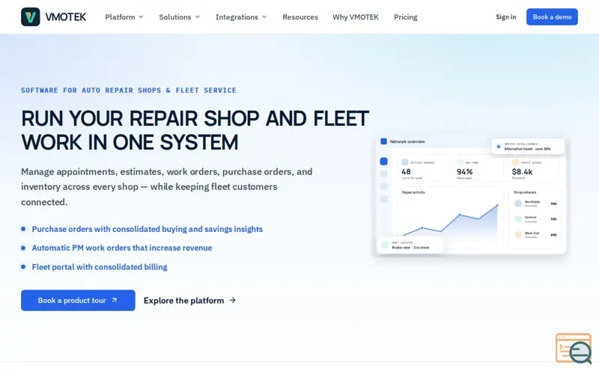Click the Fleet portal with consolidated billing bullet
The image size is (599, 374).
[100, 267]
